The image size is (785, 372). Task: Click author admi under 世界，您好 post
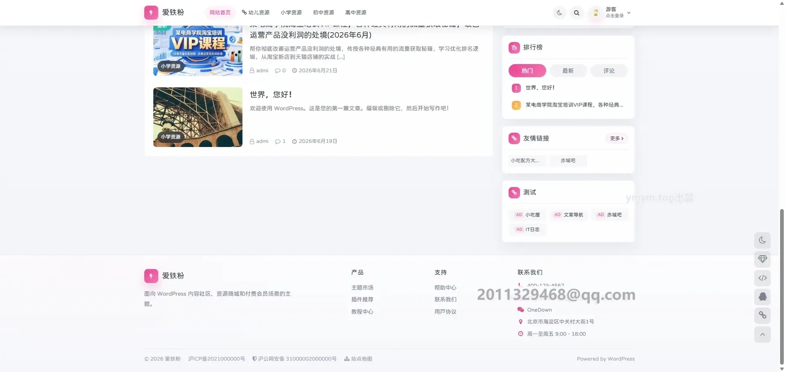click(259, 141)
